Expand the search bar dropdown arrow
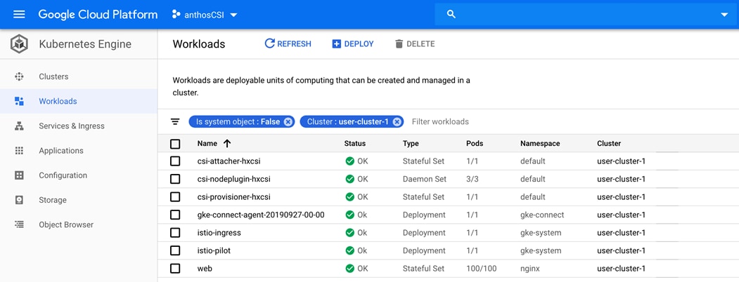This screenshot has width=739, height=282. [724, 15]
